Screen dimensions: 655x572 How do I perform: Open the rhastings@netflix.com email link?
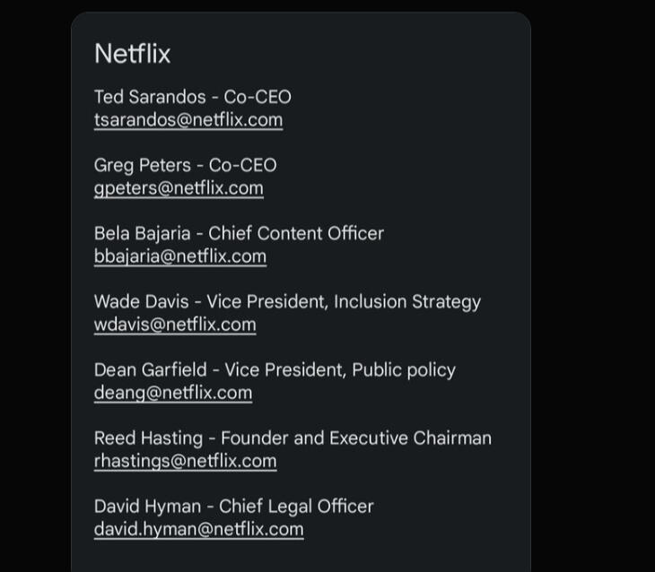[185, 462]
